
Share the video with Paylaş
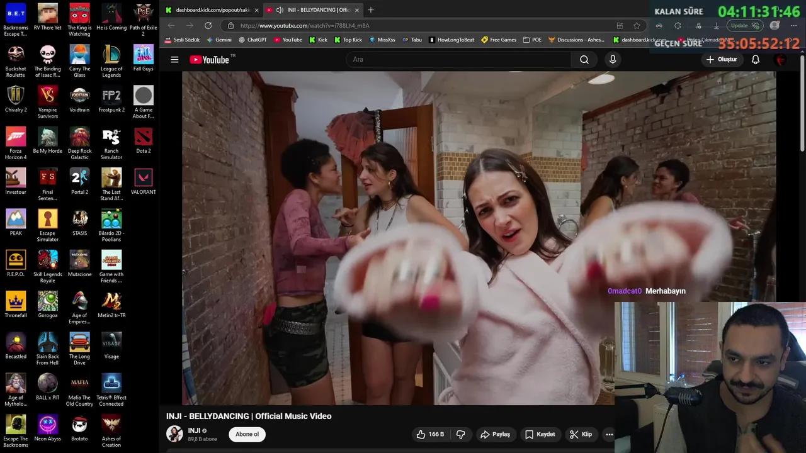coord(495,434)
